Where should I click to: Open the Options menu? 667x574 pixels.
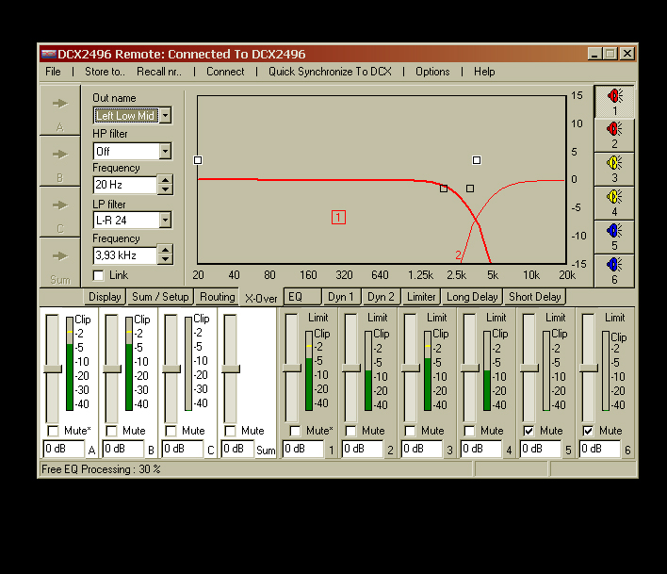tap(432, 72)
